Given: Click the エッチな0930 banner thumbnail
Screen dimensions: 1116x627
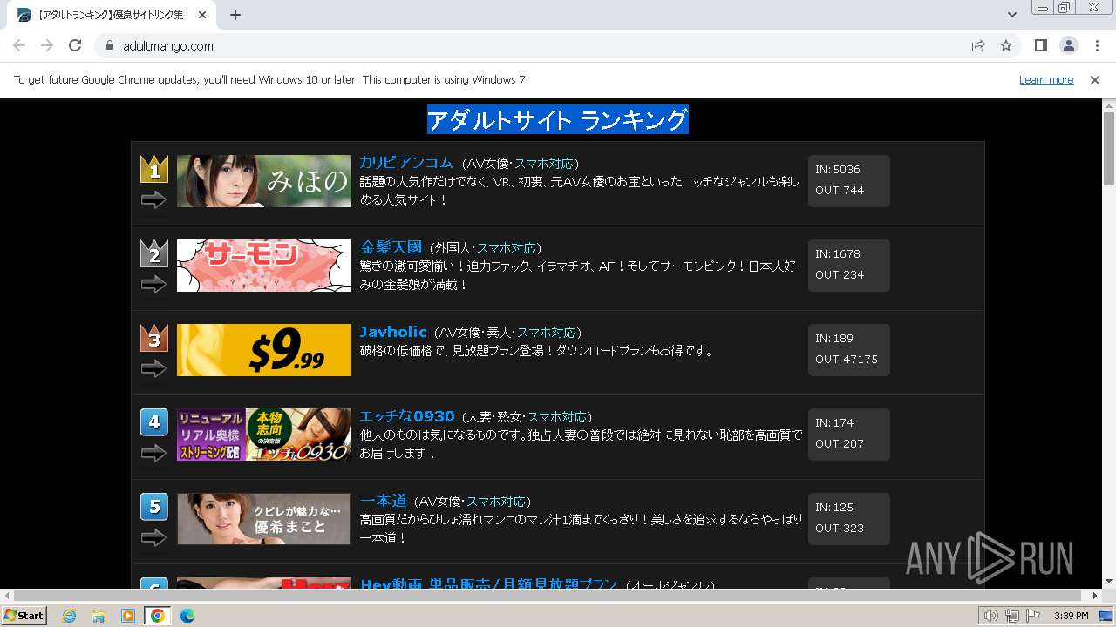Looking at the screenshot, I should [264, 435].
